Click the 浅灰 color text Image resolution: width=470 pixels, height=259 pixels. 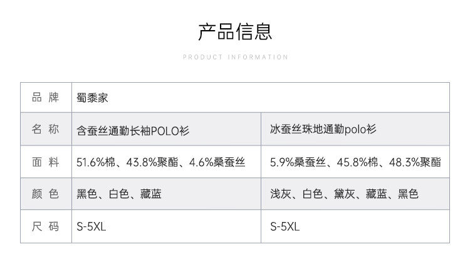pos(280,194)
